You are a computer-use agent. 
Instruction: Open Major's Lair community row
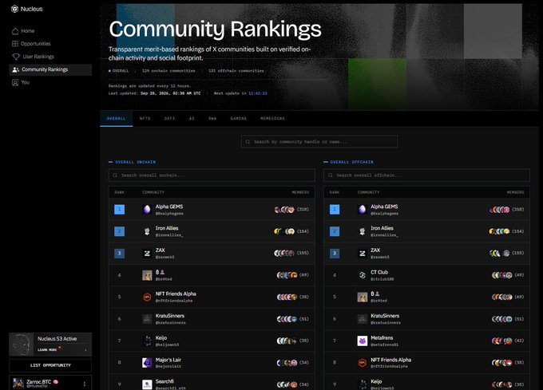(x=212, y=363)
